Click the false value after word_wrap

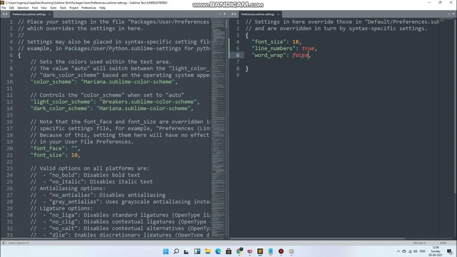click(300, 55)
